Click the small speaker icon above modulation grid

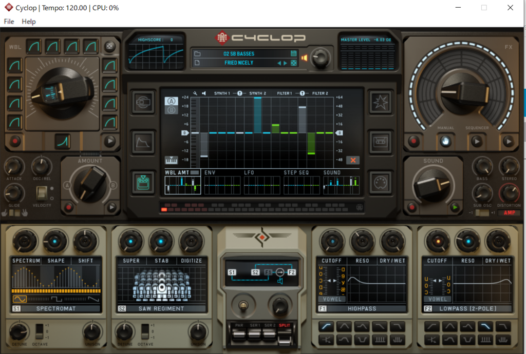pyautogui.click(x=203, y=93)
